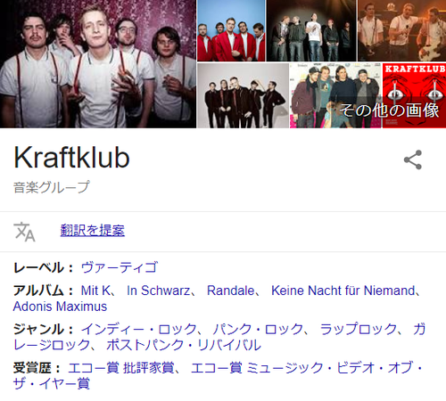Open the Mit K album link
This screenshot has width=446, height=401.
point(95,291)
